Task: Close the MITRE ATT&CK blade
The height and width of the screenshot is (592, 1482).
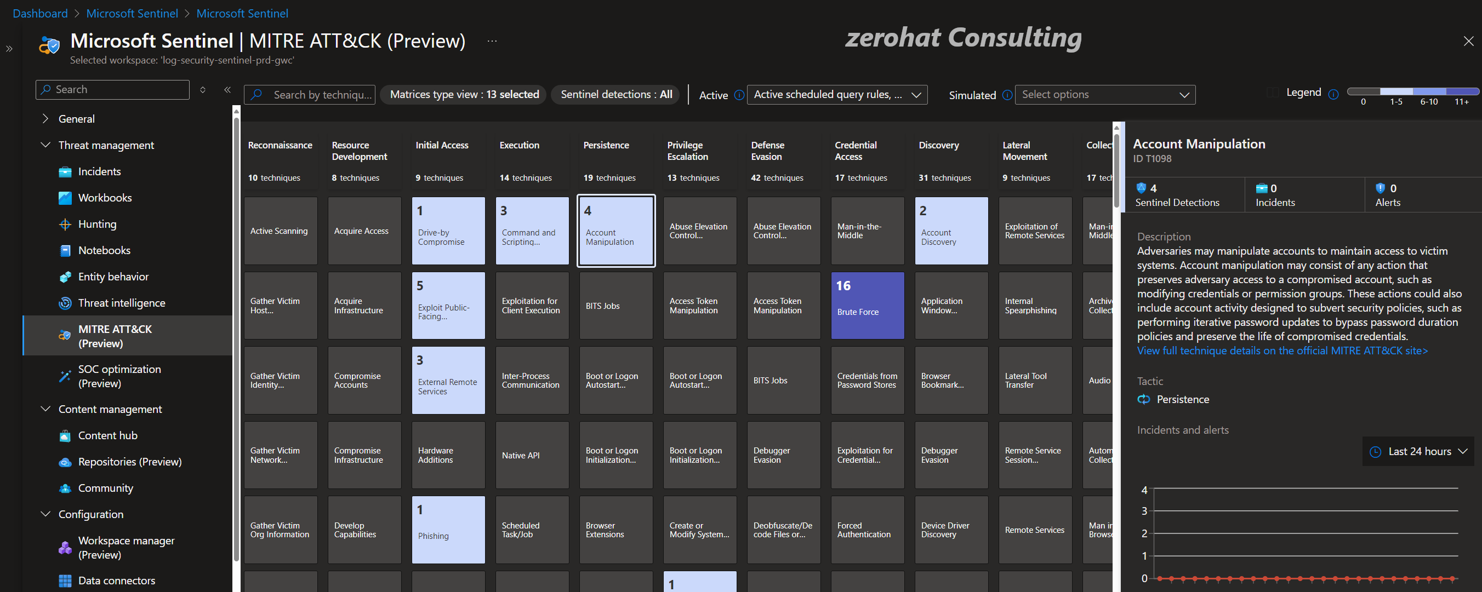Action: [x=1468, y=42]
